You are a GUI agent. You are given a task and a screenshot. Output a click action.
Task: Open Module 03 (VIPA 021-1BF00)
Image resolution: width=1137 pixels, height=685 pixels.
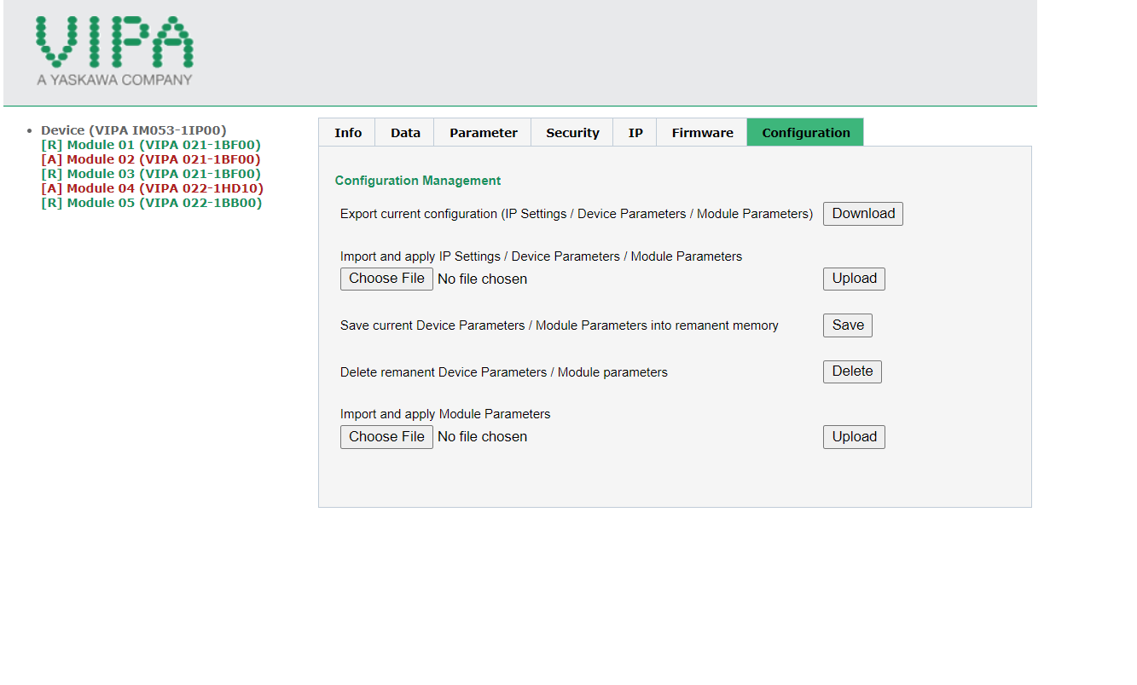[151, 174]
